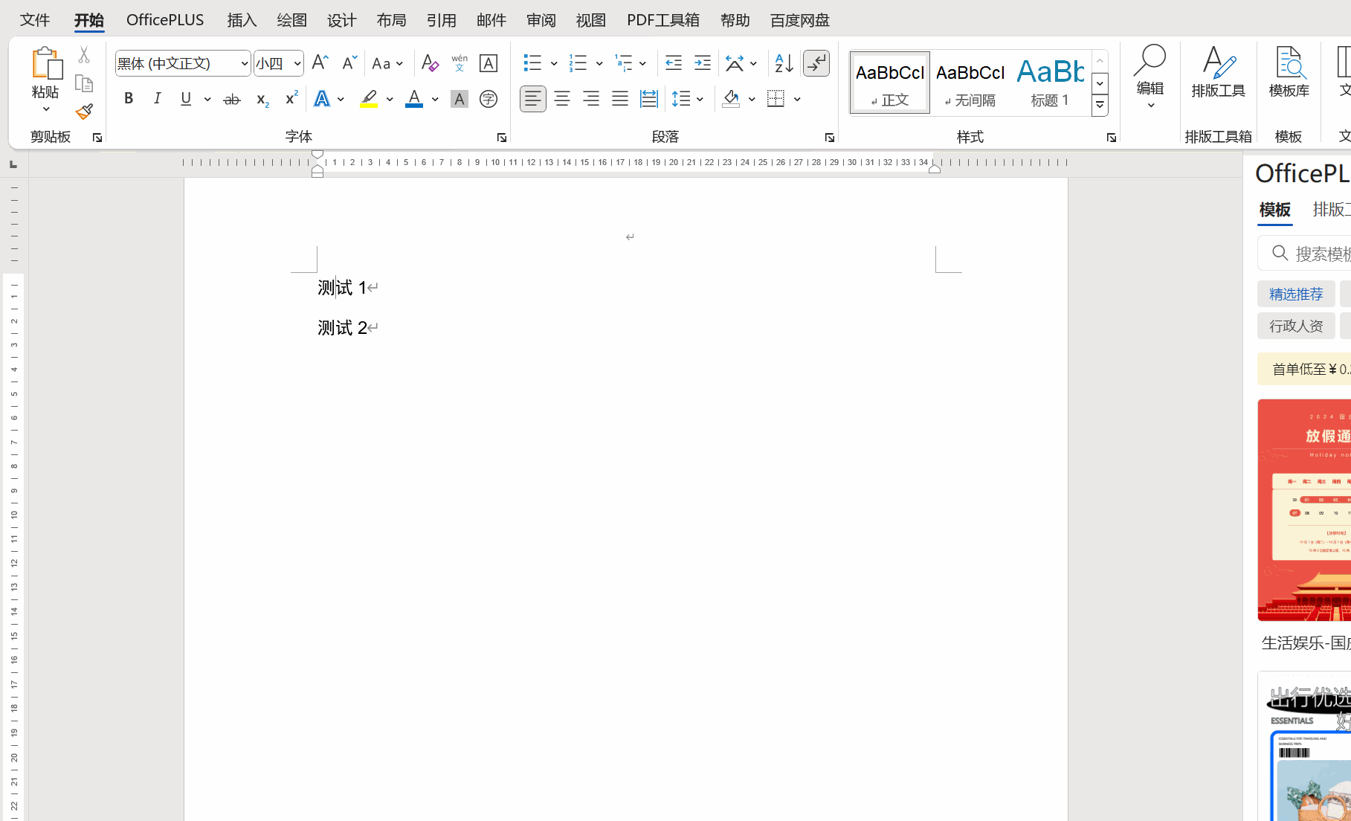
Task: Toggle Bold formatting
Action: point(129,99)
